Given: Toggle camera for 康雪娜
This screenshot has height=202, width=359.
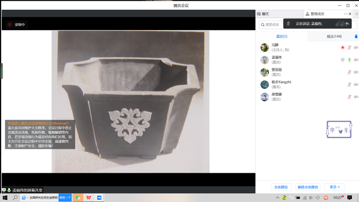Looking at the screenshot, I should [x=356, y=97].
